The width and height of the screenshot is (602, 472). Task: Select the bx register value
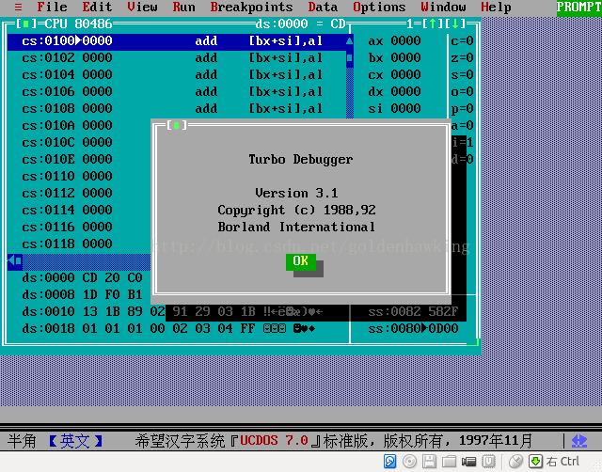coord(405,58)
